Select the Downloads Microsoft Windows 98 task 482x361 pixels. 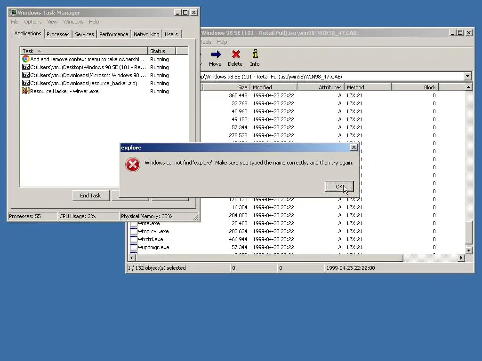tap(104, 75)
